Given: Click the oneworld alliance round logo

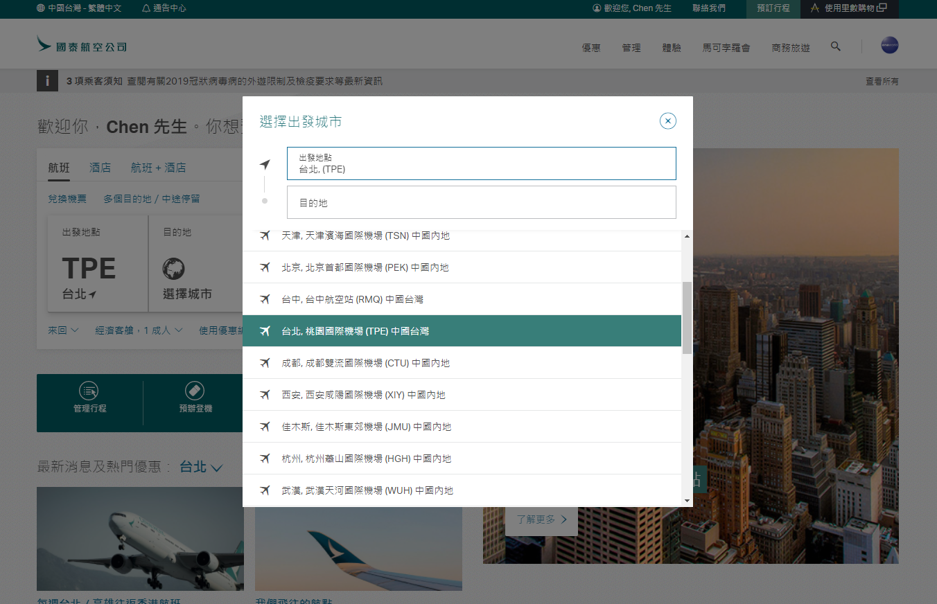Looking at the screenshot, I should (x=890, y=45).
